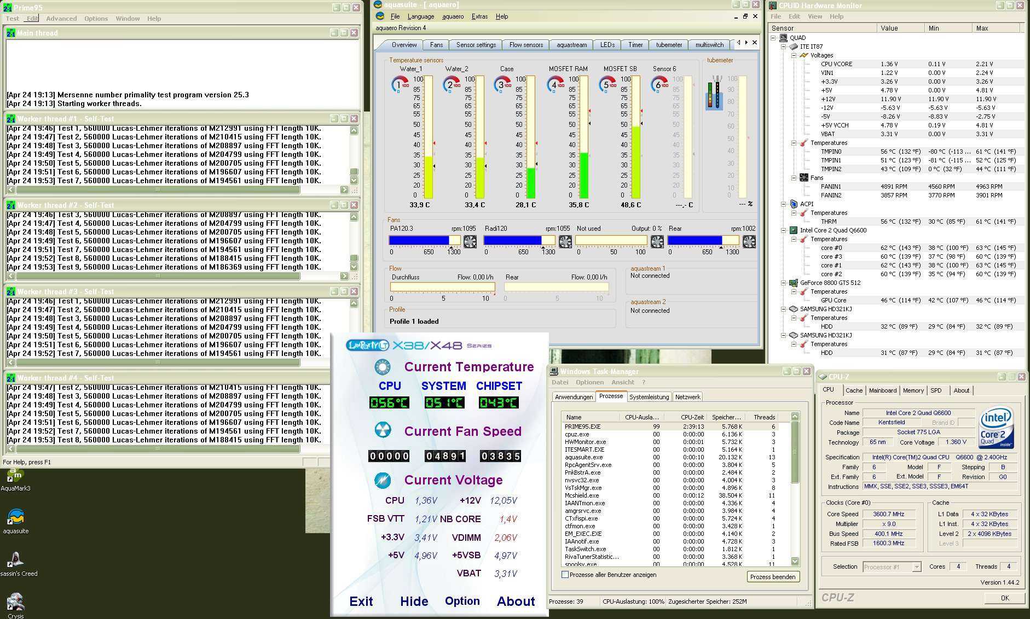The width and height of the screenshot is (1030, 619).
Task: Switch to the Flow sensors tab
Action: click(x=526, y=45)
